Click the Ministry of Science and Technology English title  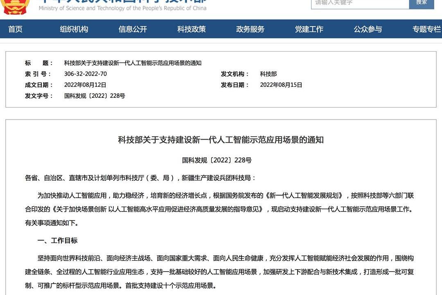122,8
